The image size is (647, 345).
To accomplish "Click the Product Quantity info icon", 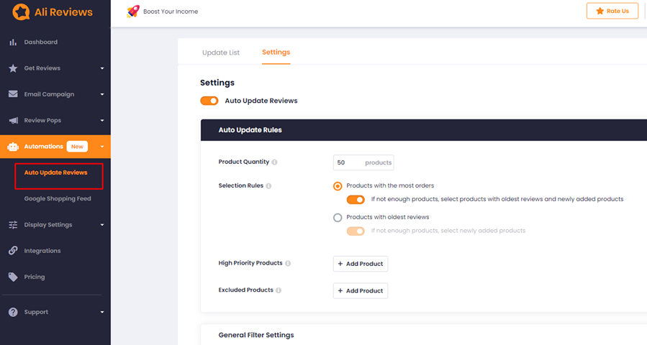I will click(x=274, y=162).
